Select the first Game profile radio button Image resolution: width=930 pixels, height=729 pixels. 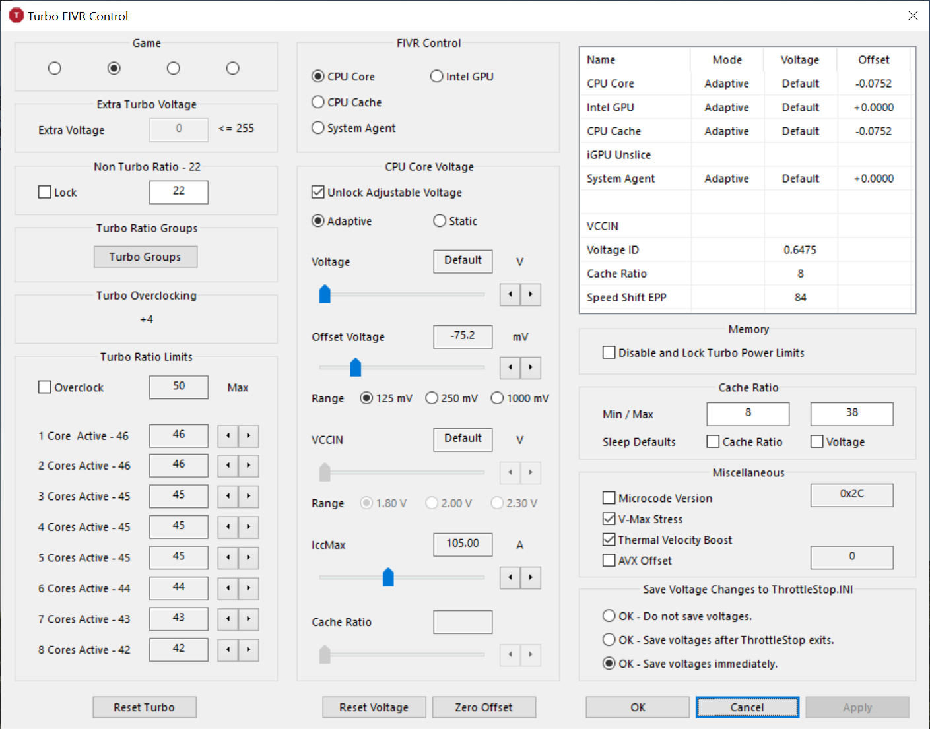click(x=55, y=68)
